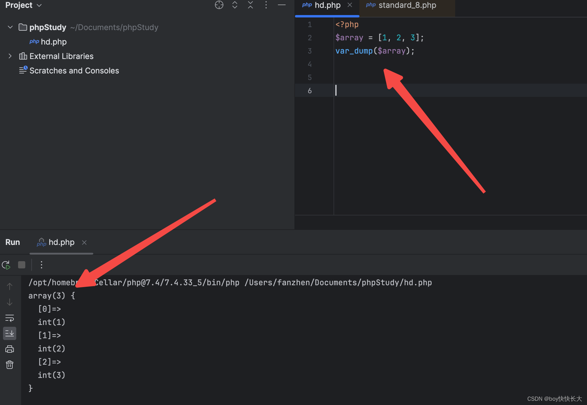
Task: Click line number 1 in the gutter
Action: pos(310,24)
